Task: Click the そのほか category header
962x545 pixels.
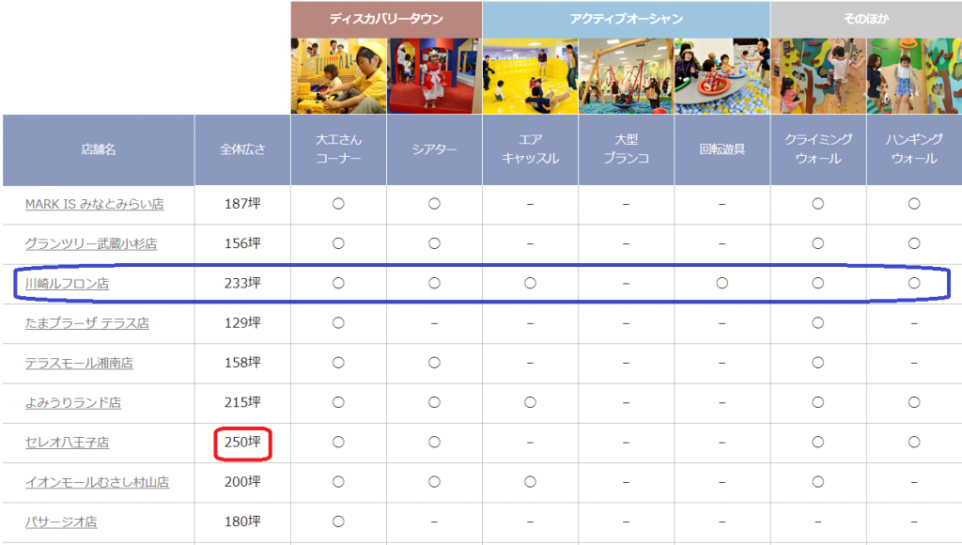Action: tap(866, 19)
